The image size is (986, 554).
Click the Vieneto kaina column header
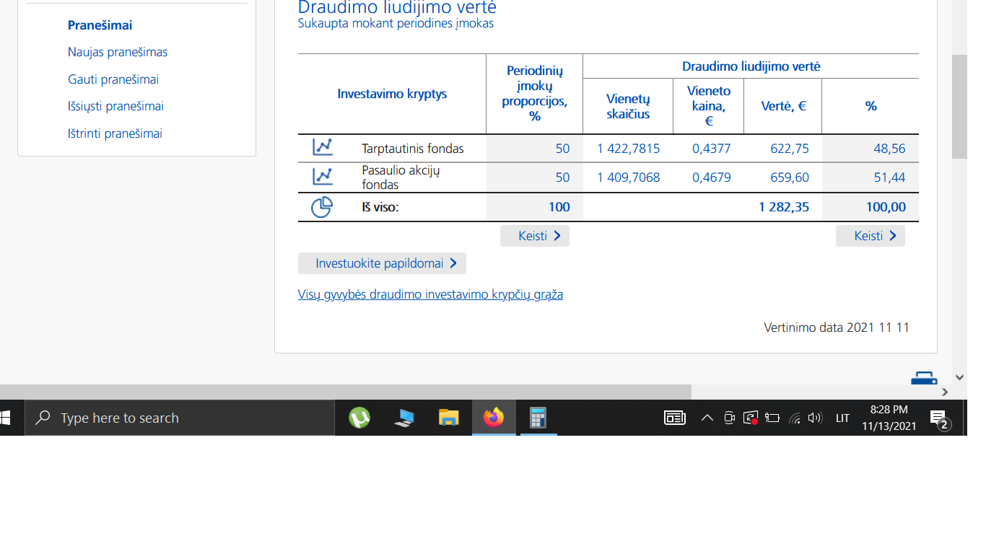click(709, 106)
